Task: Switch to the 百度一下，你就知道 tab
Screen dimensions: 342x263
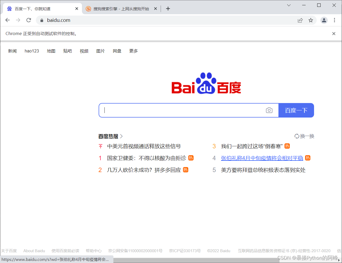Action: coord(42,9)
